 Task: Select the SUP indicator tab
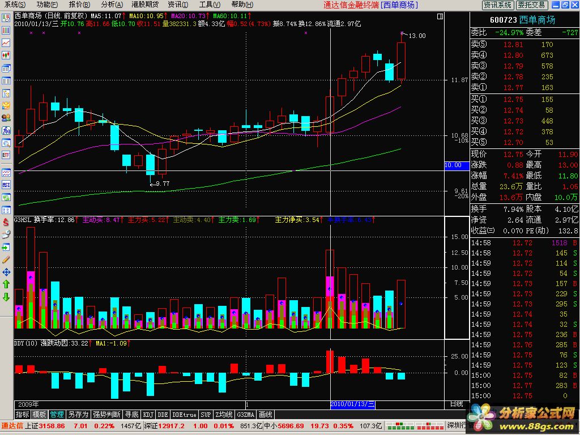(206, 414)
